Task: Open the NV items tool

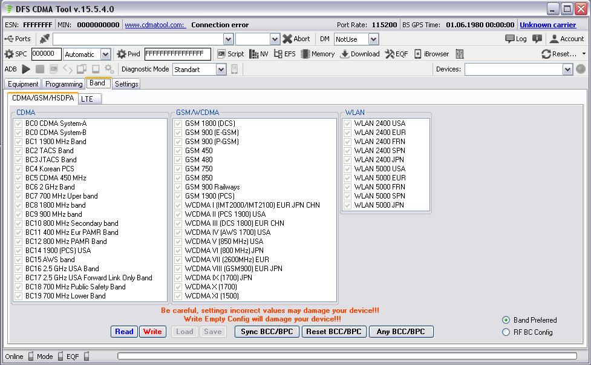Action: (258, 54)
